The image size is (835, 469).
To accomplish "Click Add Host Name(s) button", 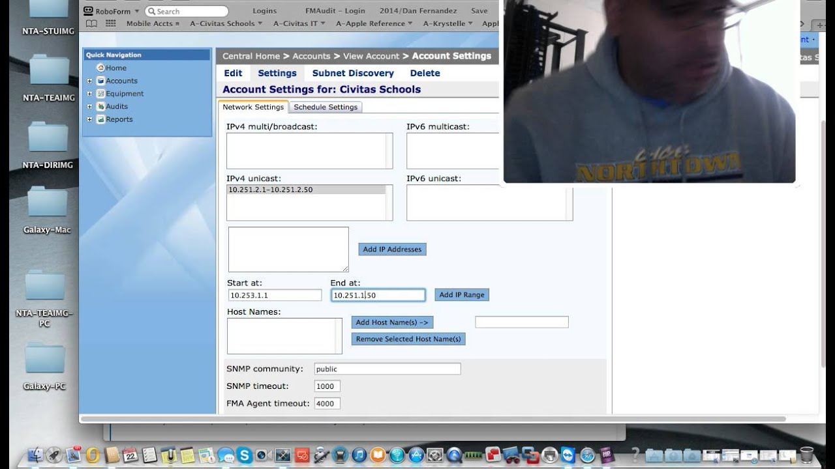I will (x=392, y=322).
